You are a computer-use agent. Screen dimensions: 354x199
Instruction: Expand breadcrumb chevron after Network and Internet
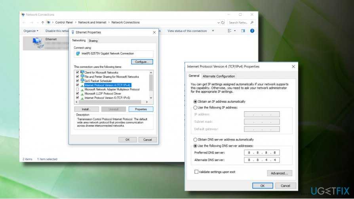point(109,23)
